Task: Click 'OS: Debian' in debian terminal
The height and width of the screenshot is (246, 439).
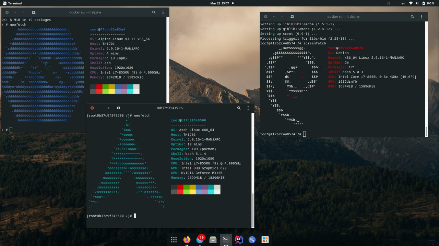Action: coord(339,53)
